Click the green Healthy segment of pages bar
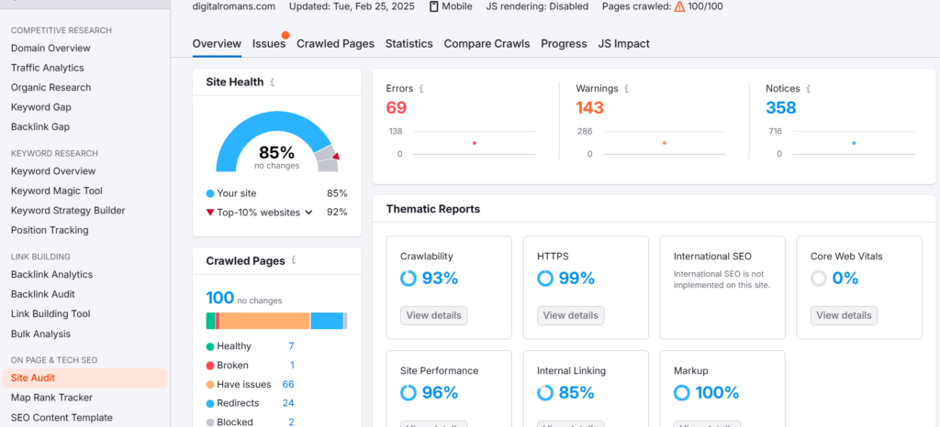 210,321
